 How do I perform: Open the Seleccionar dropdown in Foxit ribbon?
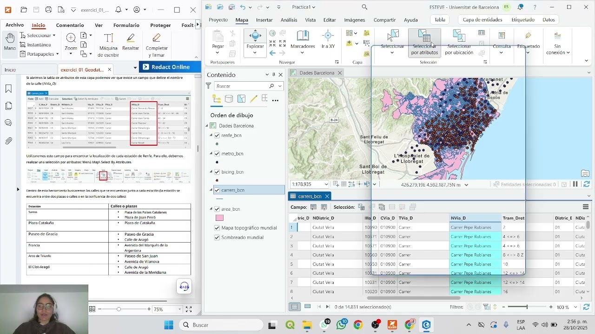54,36
